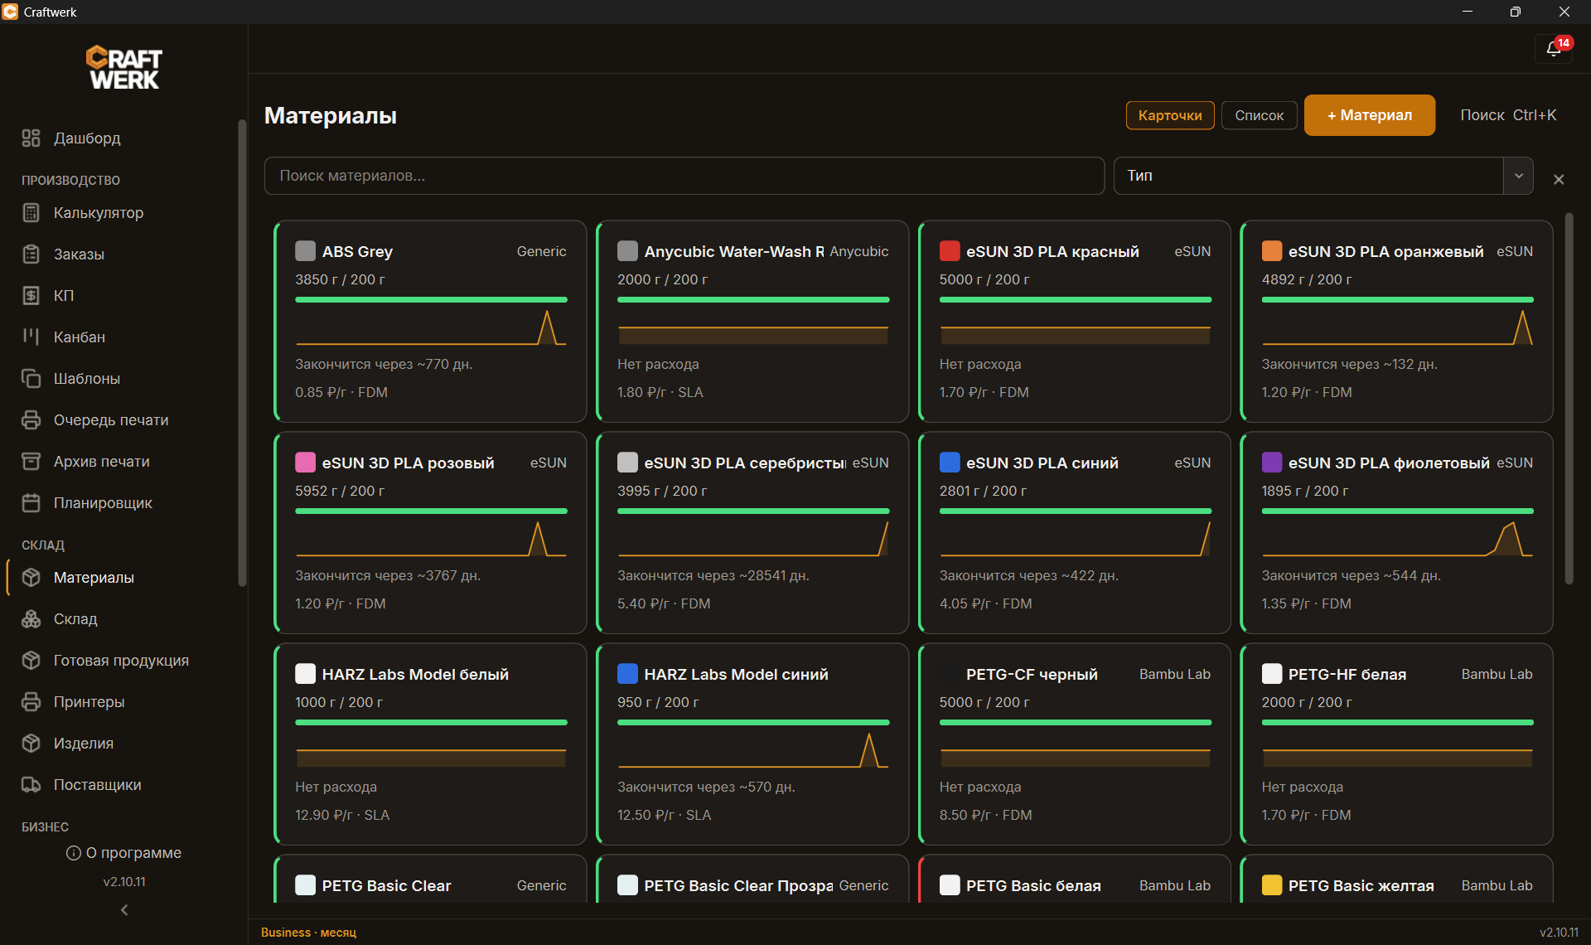Click the Планировщик calendar icon
Image resolution: width=1591 pixels, height=945 pixels.
31,503
